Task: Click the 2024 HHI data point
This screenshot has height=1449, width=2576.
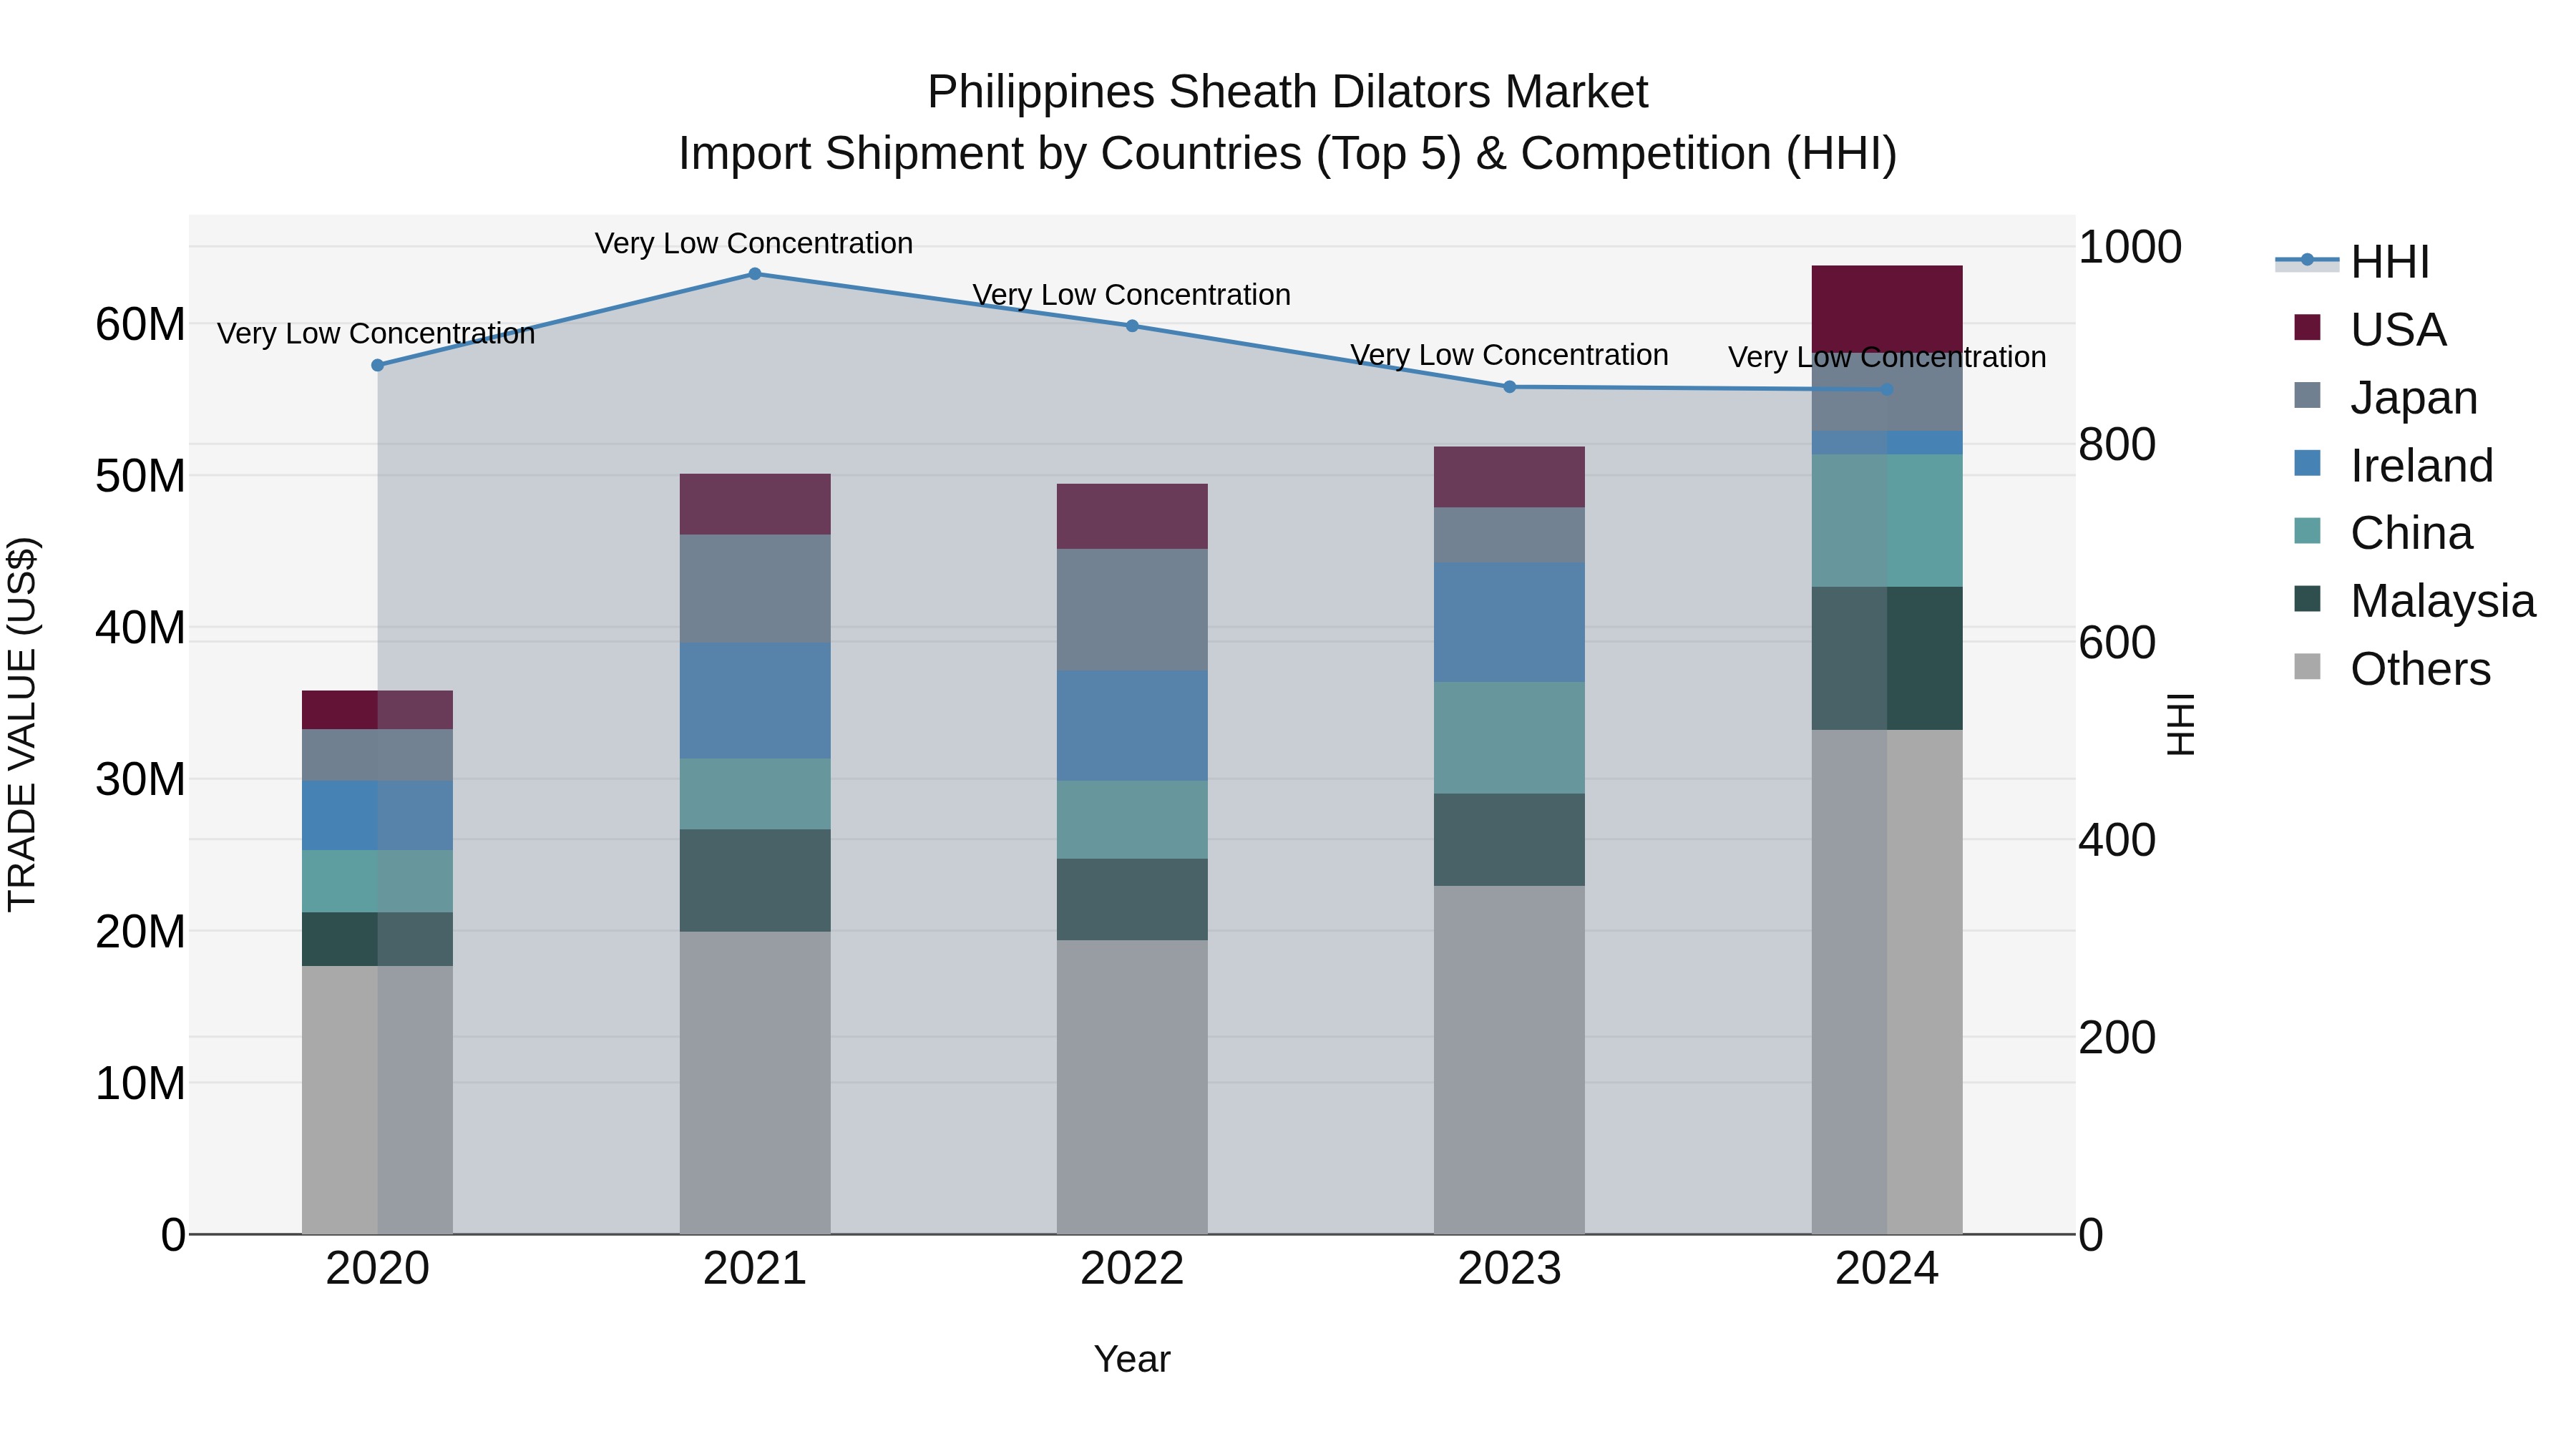Action: point(1887,390)
